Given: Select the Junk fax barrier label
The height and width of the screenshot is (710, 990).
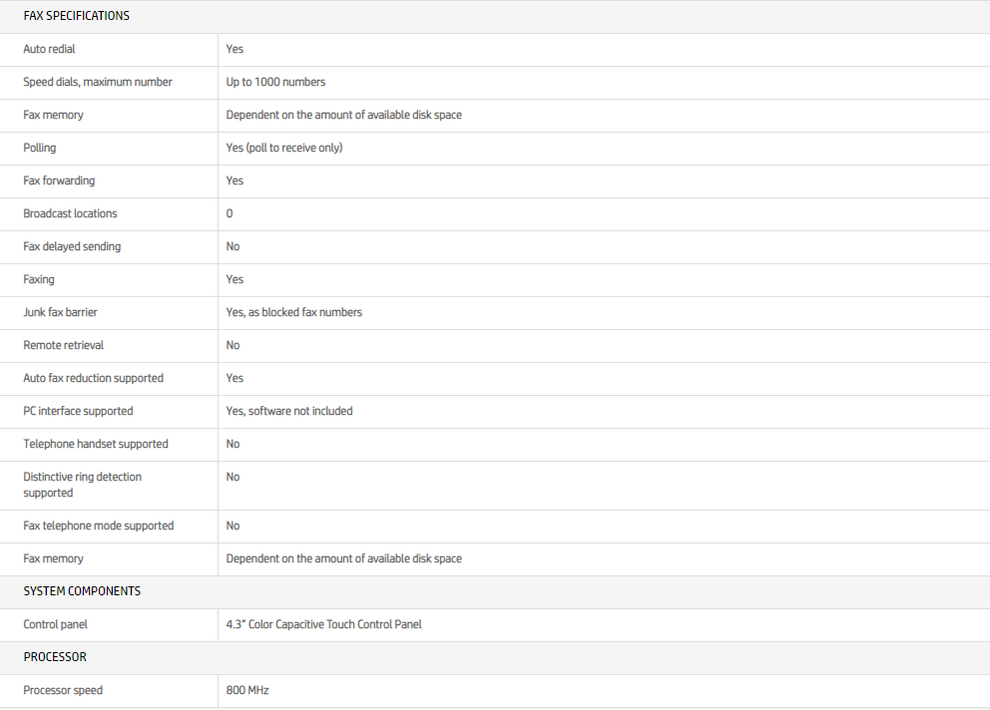Looking at the screenshot, I should pyautogui.click(x=60, y=312).
